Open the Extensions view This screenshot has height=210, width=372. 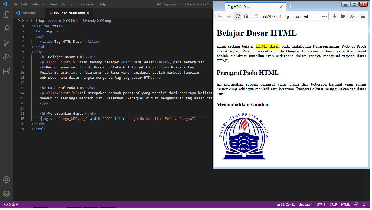(x=6, y=71)
